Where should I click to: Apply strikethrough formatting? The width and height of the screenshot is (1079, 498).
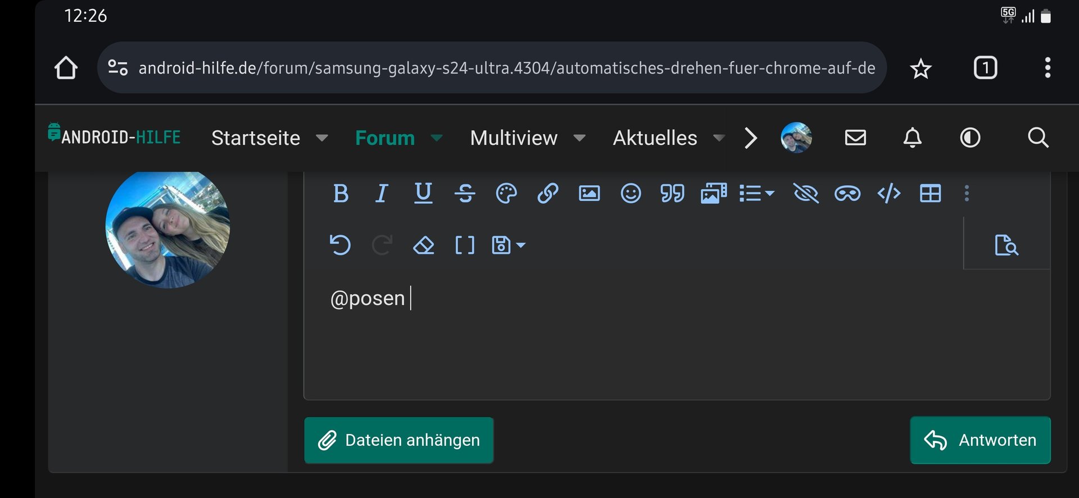click(x=465, y=194)
